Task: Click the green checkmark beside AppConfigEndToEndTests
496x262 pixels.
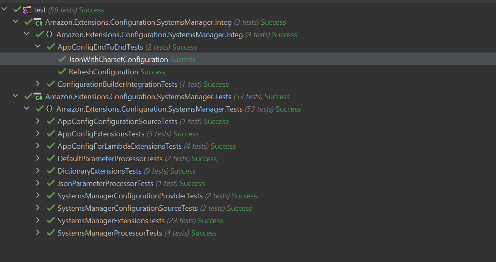Action: point(51,47)
